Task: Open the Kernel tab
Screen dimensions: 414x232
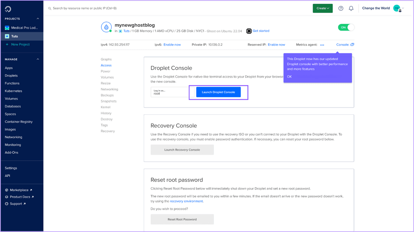Action: click(x=105, y=107)
